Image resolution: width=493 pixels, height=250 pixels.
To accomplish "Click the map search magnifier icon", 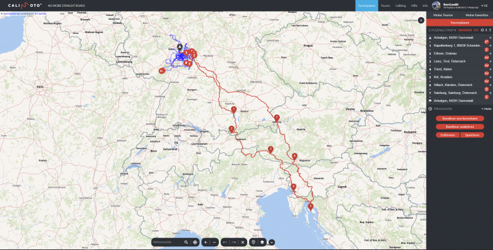I will [x=185, y=242].
